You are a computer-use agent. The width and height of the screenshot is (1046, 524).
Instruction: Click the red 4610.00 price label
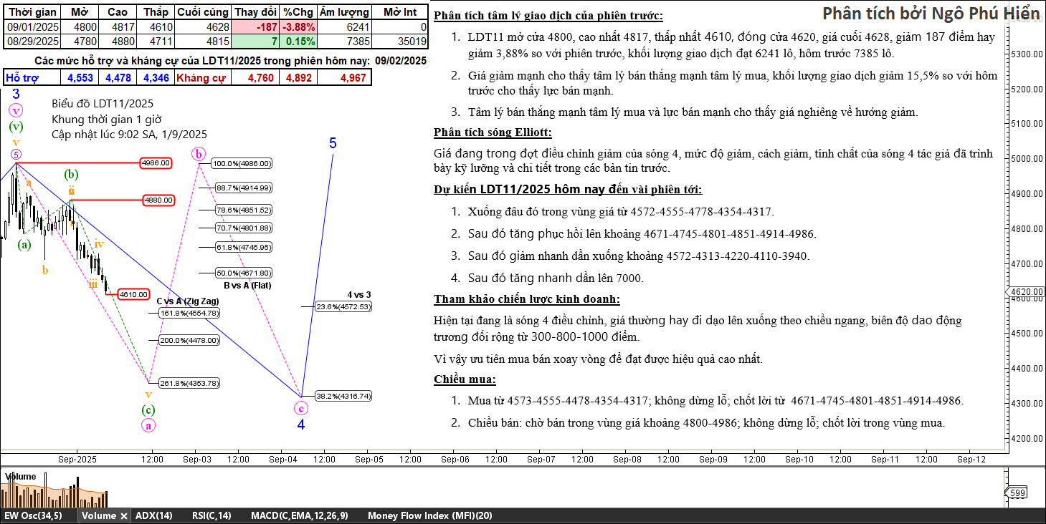click(x=133, y=294)
